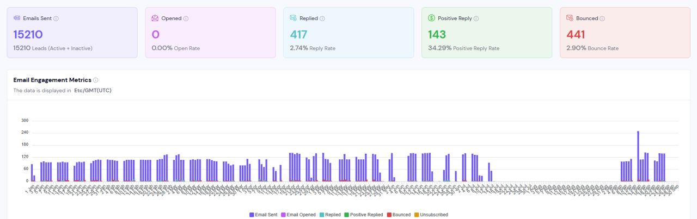The image size is (697, 219).
Task: Click the '2.74% Reply Rate' text
Action: [313, 48]
